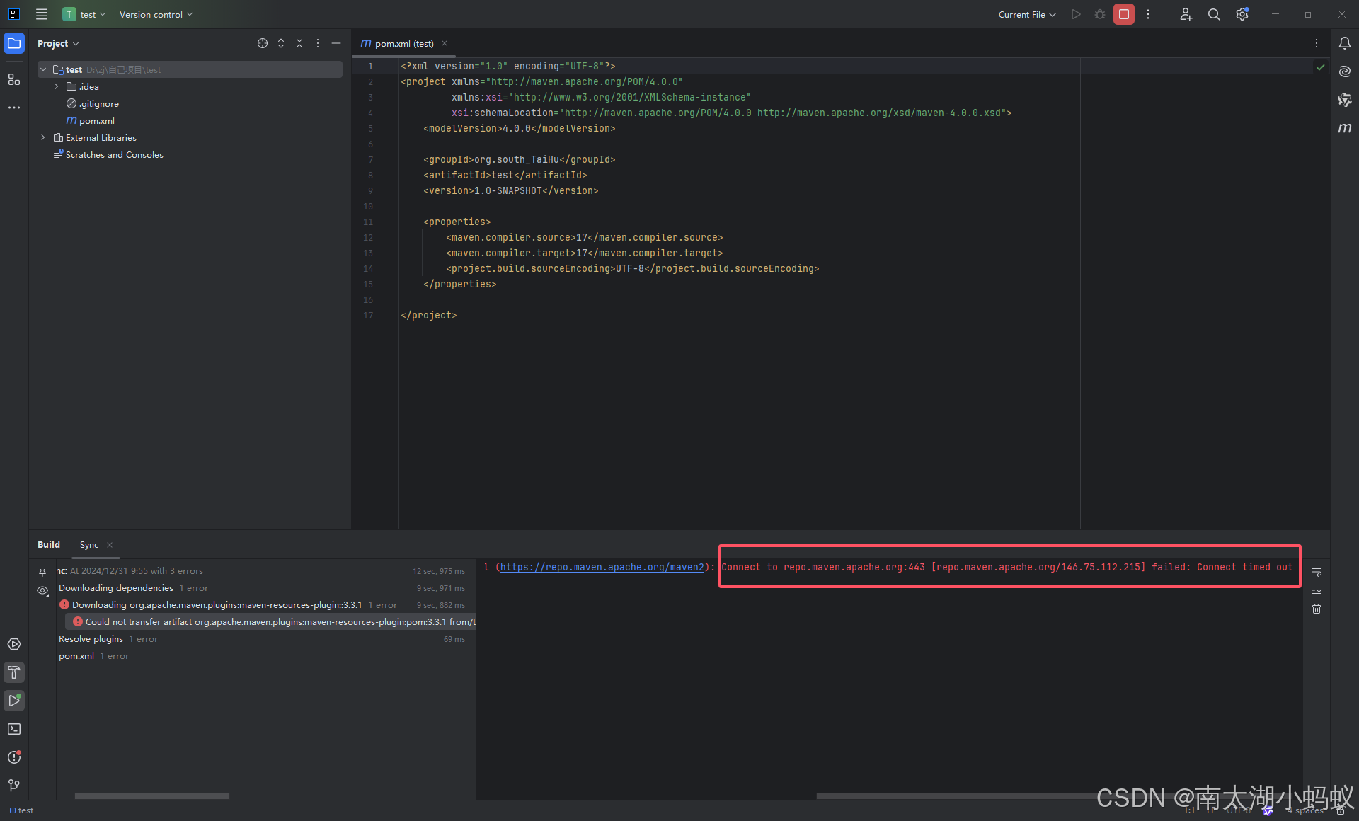The image size is (1359, 821).
Task: Click Select Opened File locate icon
Action: point(263,43)
